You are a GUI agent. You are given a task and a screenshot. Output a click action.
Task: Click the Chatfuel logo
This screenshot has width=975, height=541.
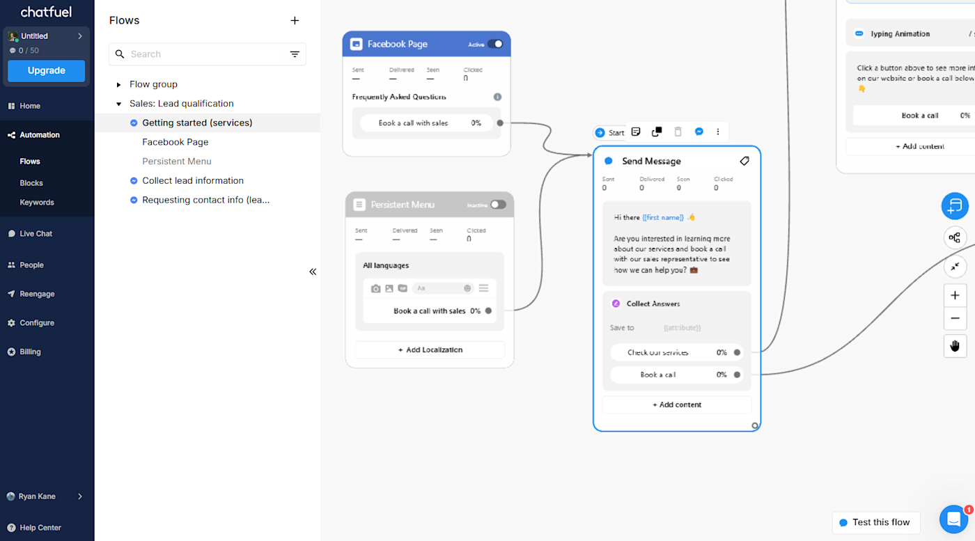coord(46,12)
